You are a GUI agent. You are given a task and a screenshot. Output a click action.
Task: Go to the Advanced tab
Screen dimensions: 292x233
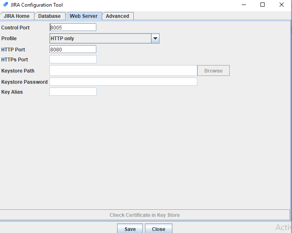pyautogui.click(x=118, y=16)
